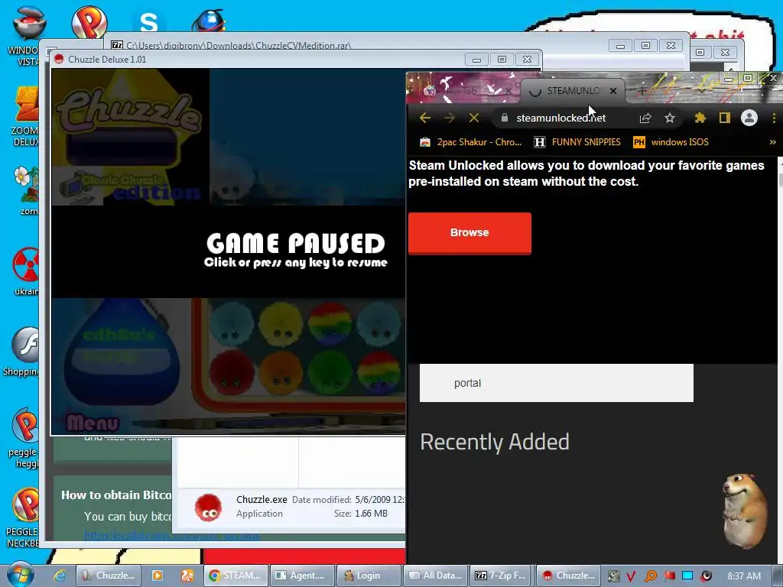Viewport: 783px width, 587px height.
Task: Click the Menu button in Chuzzle
Action: click(x=93, y=423)
